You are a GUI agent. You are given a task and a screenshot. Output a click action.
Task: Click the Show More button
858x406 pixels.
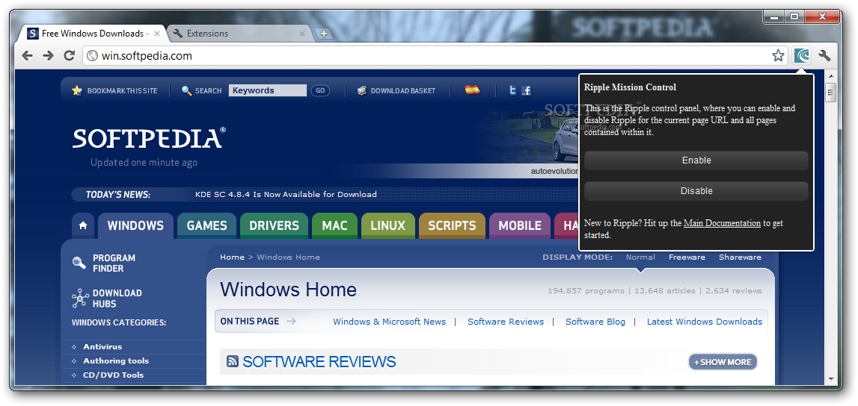coord(723,362)
